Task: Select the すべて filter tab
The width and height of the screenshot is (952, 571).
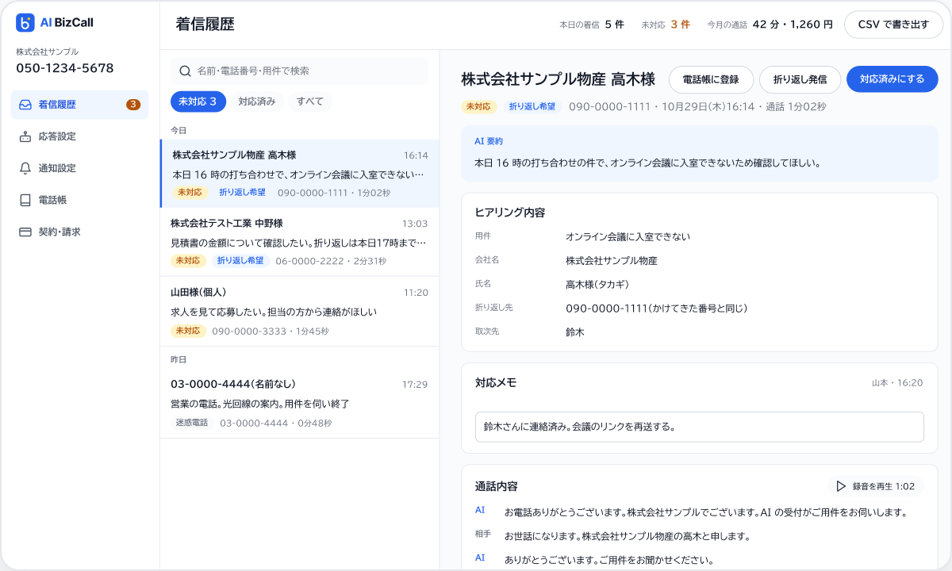Action: (x=310, y=102)
